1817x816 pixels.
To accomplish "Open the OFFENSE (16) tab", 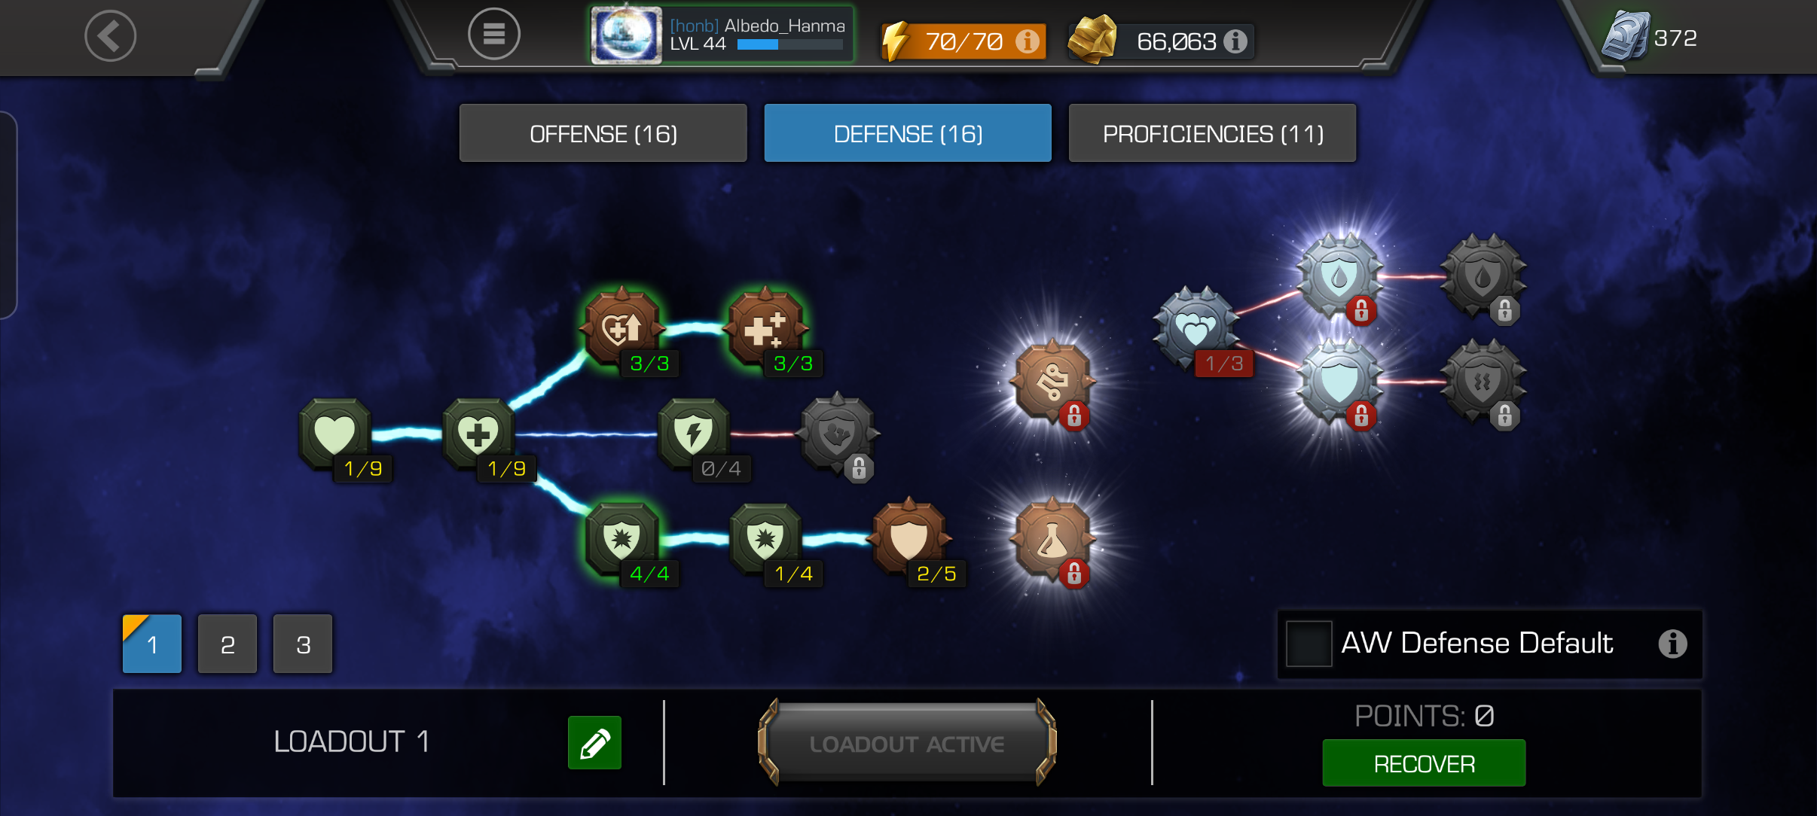I will tap(603, 133).
